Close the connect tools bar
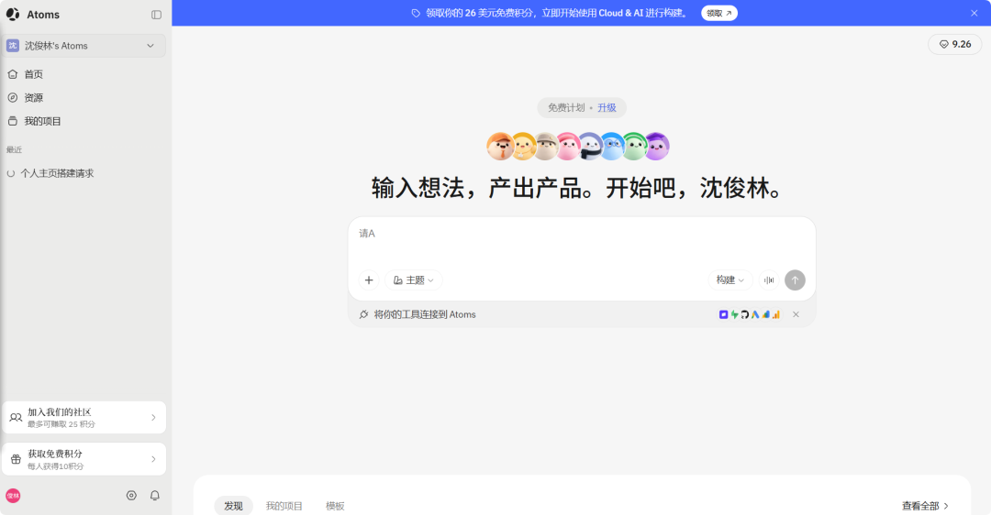Image resolution: width=991 pixels, height=515 pixels. (796, 314)
